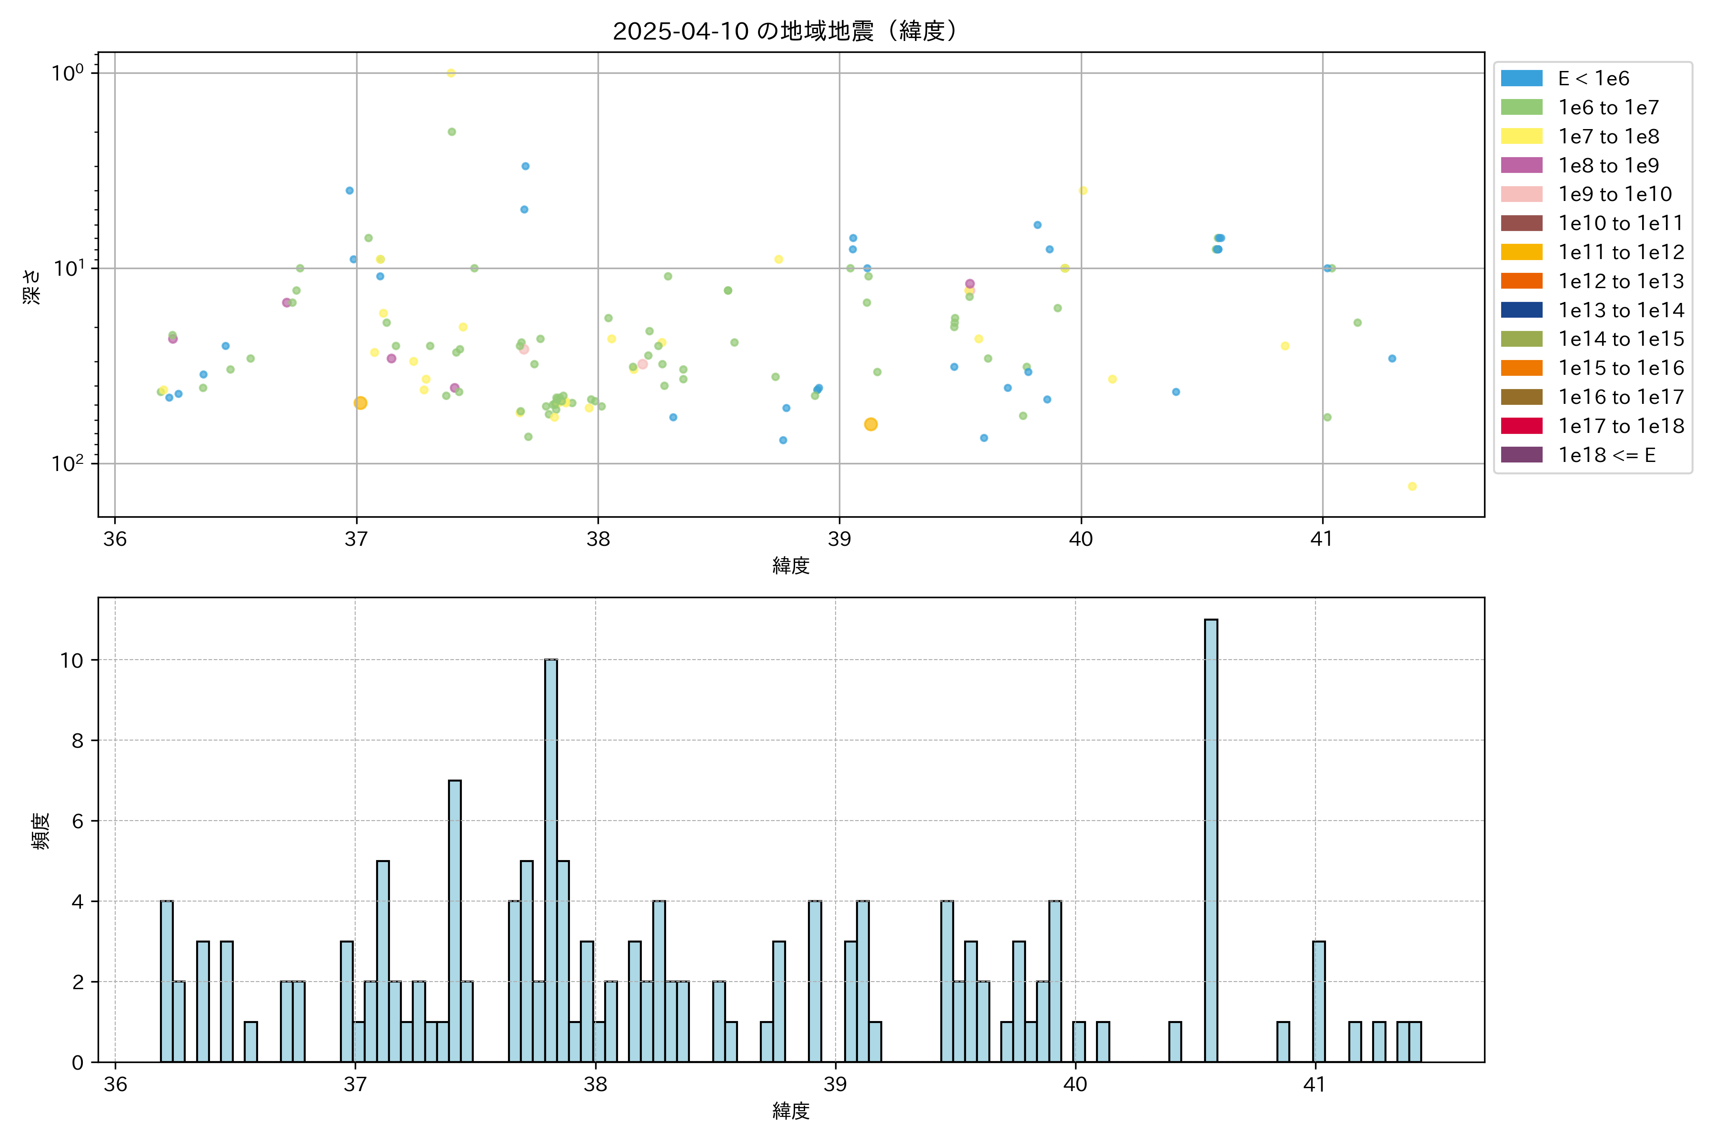This screenshot has width=1714, height=1143.
Task: Click the '緯度' x-axis label under the histogram
Action: [791, 1111]
